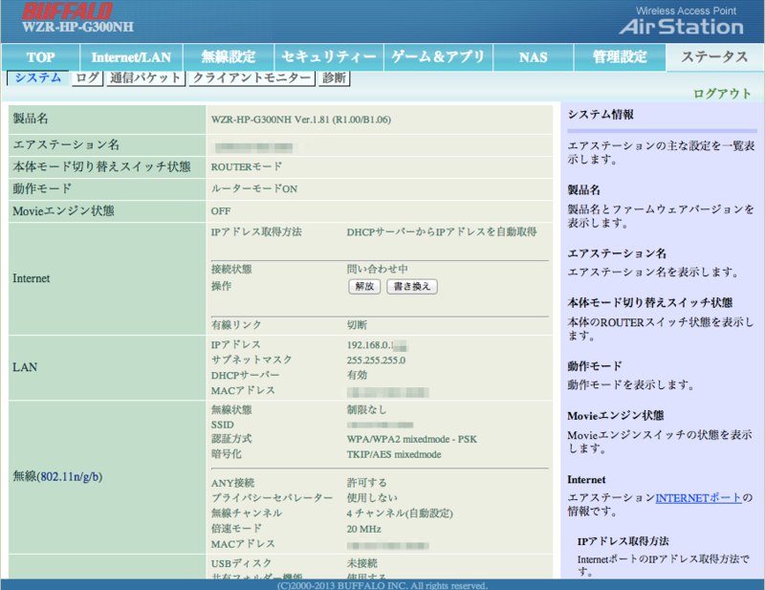Open the TOP tab
Viewport: 765px width, 590px height.
pyautogui.click(x=40, y=57)
